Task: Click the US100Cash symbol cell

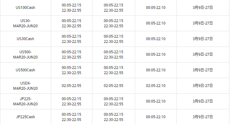Action: (x=25, y=8)
